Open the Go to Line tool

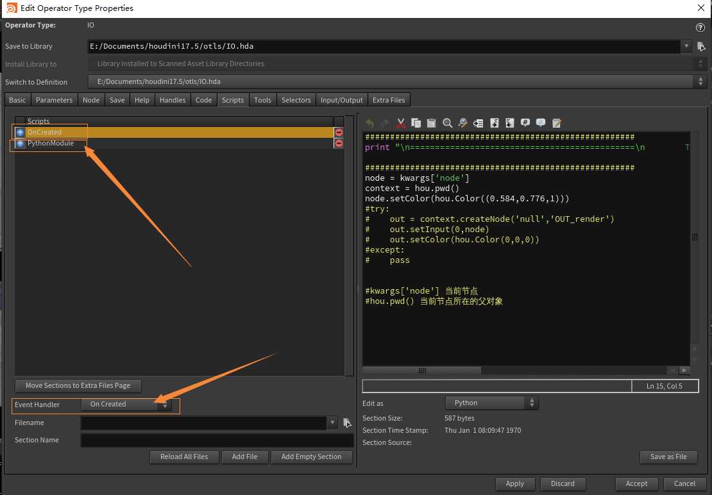tap(478, 123)
